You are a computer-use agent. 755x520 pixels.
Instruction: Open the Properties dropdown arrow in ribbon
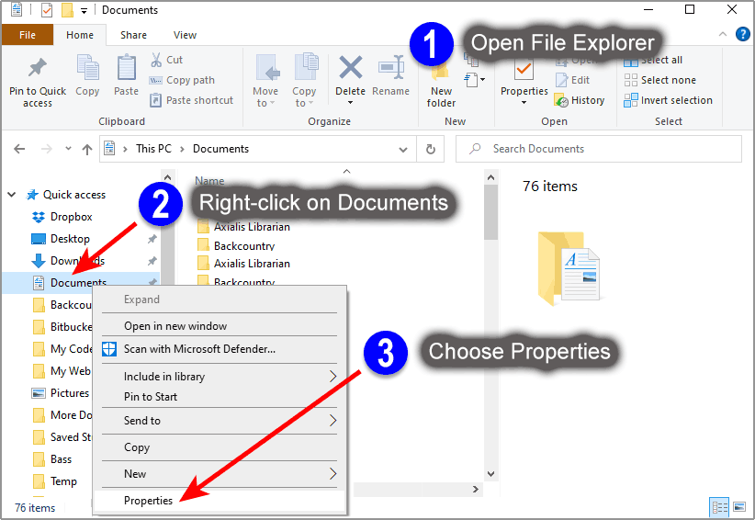(x=524, y=103)
